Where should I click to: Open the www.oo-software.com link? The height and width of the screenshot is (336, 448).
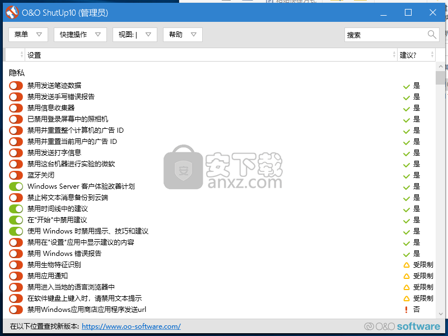click(131, 326)
